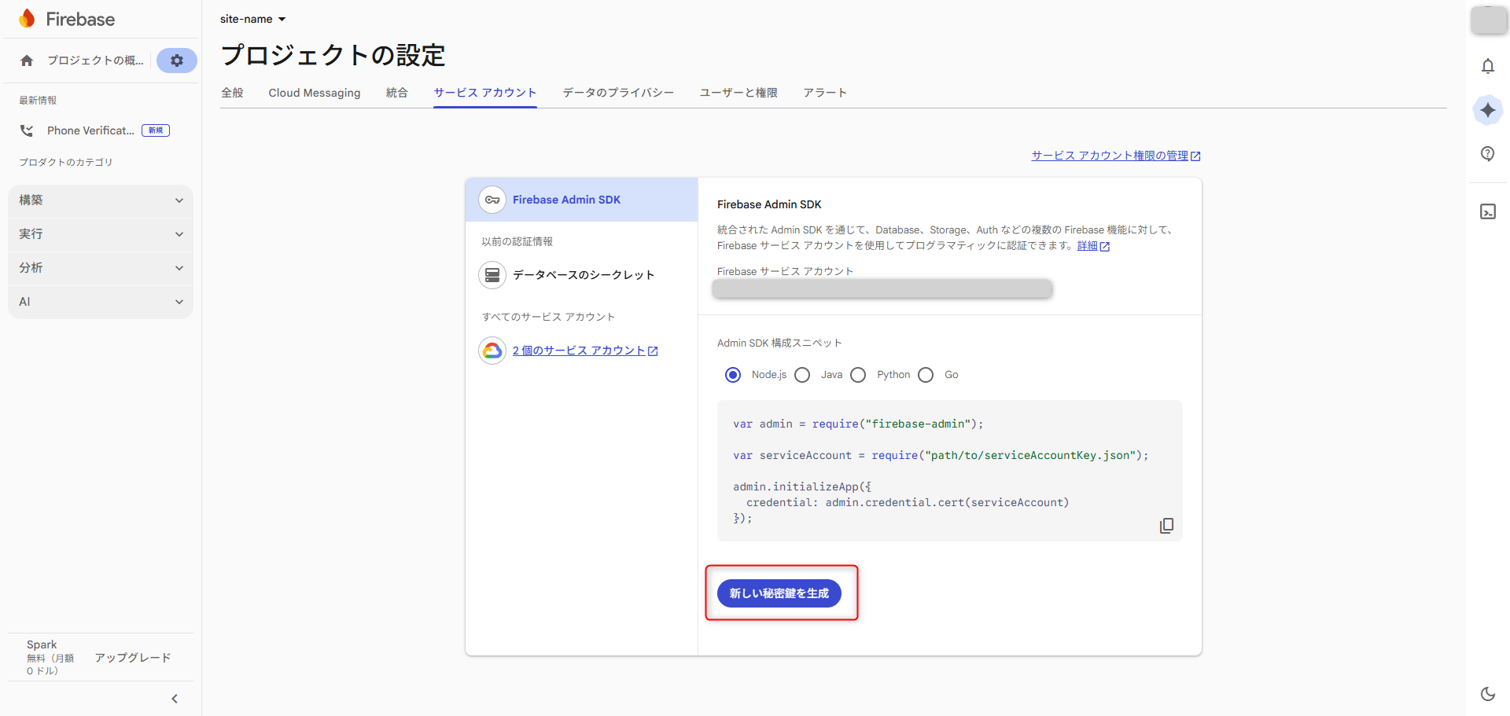Open notifications via the bell icon
The image size is (1510, 716).
tap(1487, 66)
